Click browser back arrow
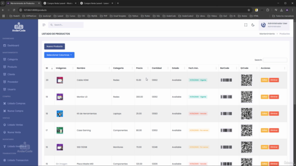 click(3, 10)
